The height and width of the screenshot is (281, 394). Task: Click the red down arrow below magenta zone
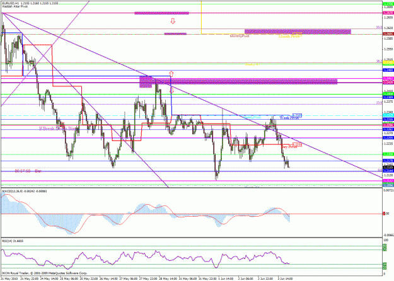(x=172, y=90)
